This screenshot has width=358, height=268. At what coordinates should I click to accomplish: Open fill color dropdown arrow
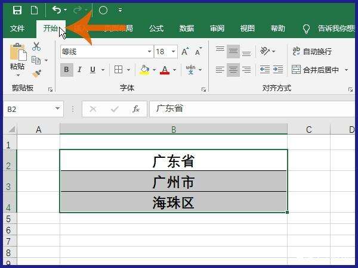tap(155, 70)
